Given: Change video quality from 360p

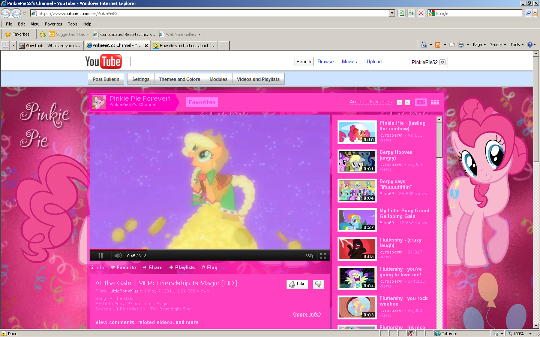Looking at the screenshot, I should [310, 256].
